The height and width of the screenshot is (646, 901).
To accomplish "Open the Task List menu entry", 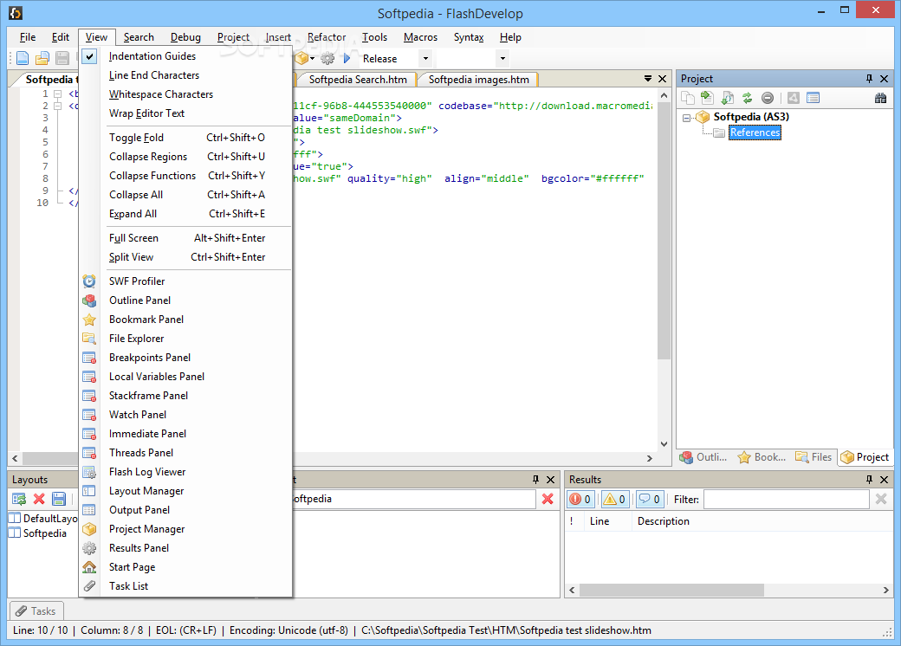I will [x=185, y=585].
